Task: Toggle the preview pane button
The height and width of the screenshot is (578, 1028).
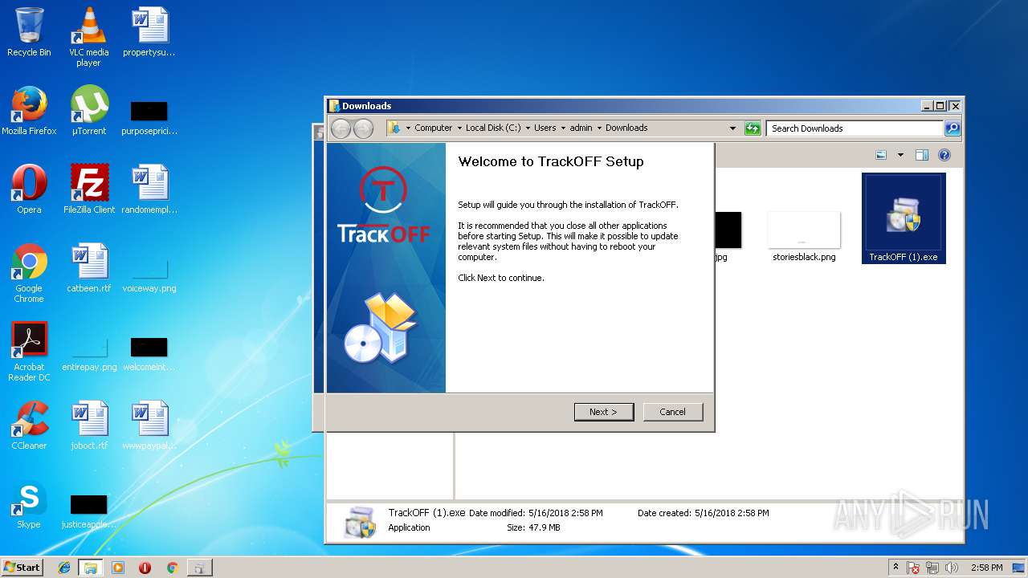Action: [922, 155]
